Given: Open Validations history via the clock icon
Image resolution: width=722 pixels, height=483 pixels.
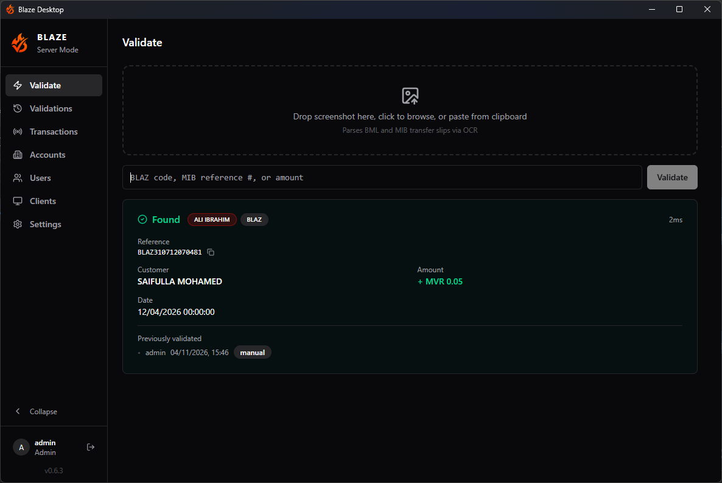Looking at the screenshot, I should (x=18, y=108).
